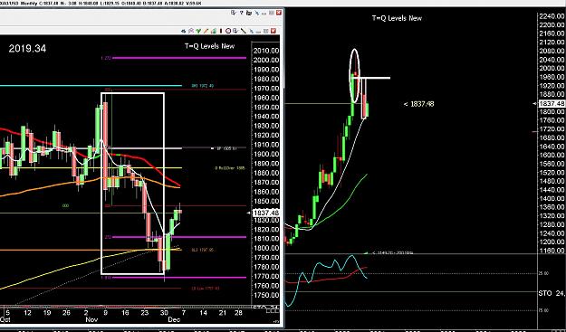
Task: Select the diagonal trend line tool
Action: 244,31
